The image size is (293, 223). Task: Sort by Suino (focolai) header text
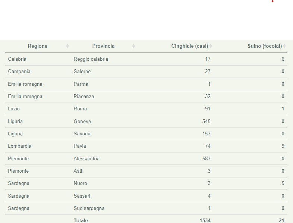point(265,46)
